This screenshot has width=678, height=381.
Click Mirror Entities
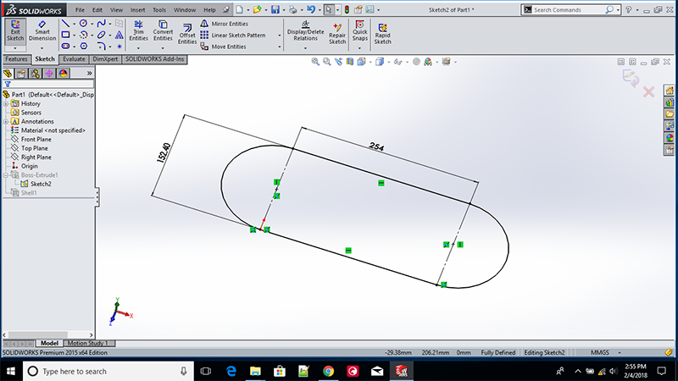(224, 24)
